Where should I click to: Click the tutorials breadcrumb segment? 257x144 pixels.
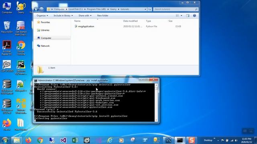coord(125,9)
